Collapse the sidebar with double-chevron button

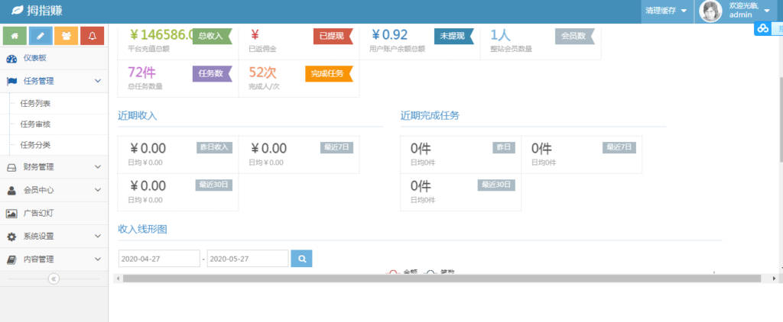click(54, 279)
